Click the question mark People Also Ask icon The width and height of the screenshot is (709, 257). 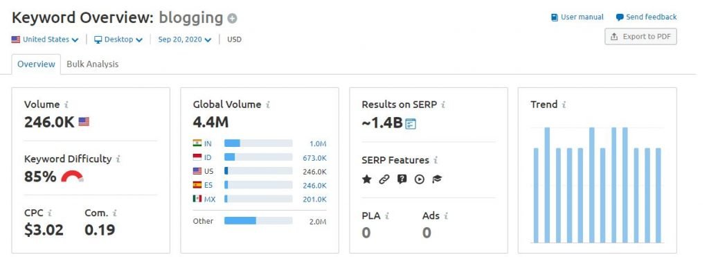[x=402, y=179]
